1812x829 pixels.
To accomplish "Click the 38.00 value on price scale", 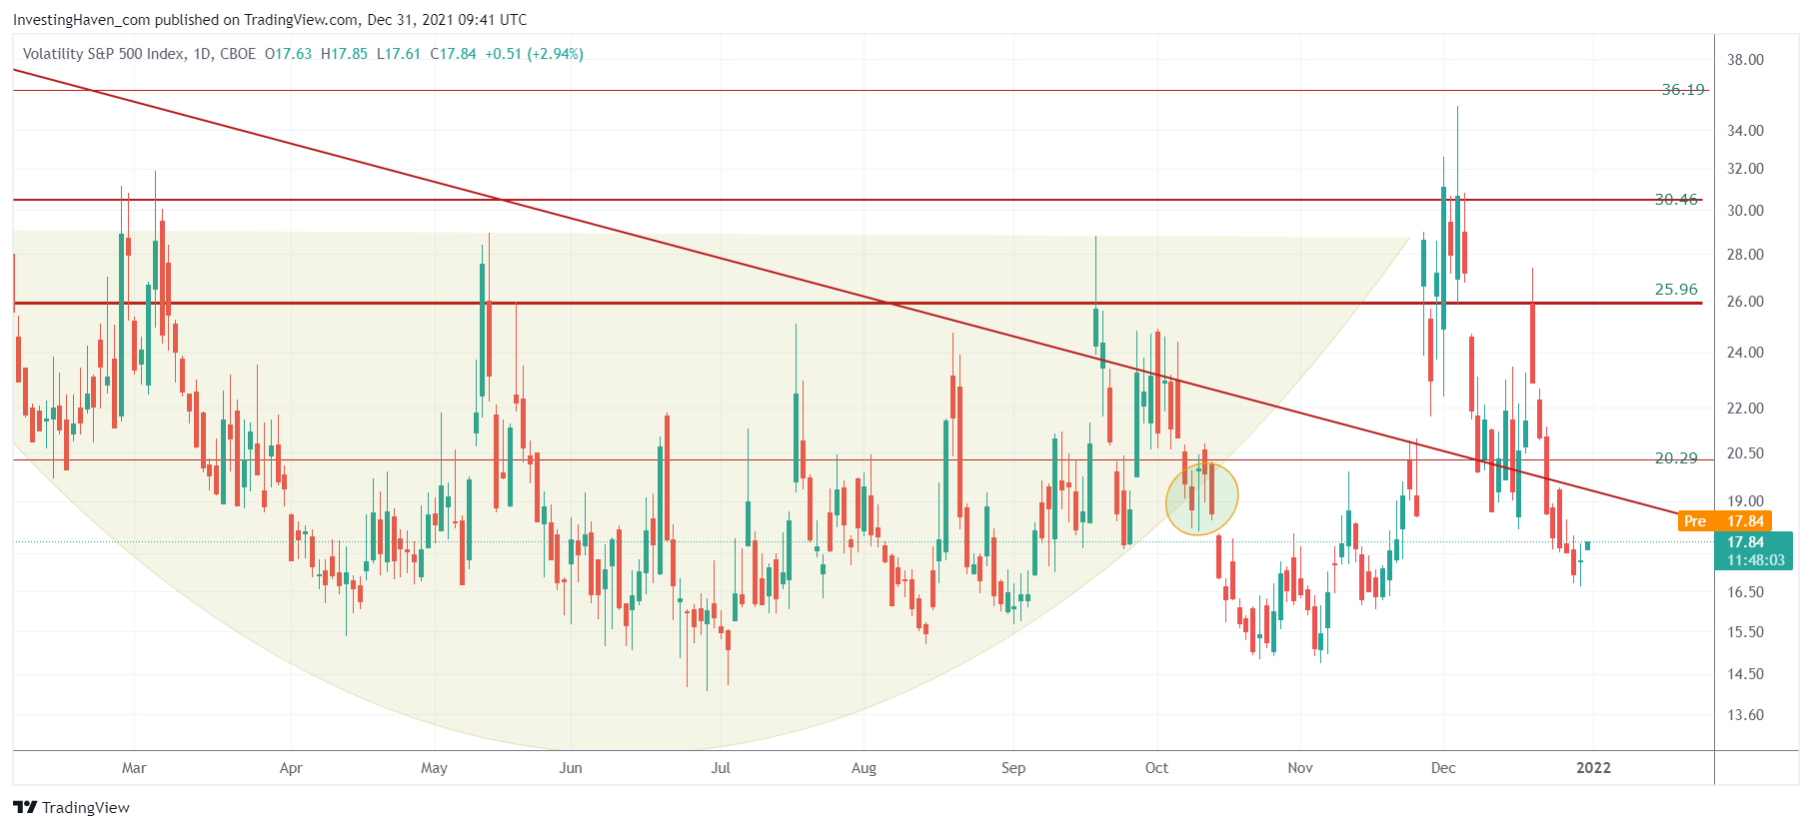I will pyautogui.click(x=1745, y=60).
